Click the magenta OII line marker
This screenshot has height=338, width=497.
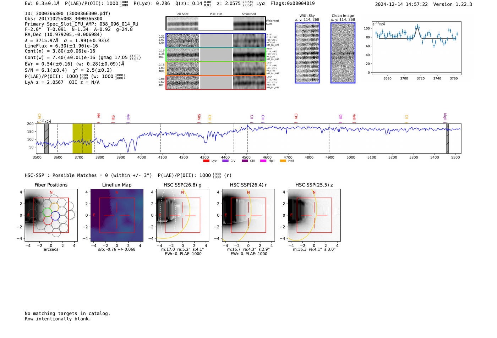(x=340, y=119)
